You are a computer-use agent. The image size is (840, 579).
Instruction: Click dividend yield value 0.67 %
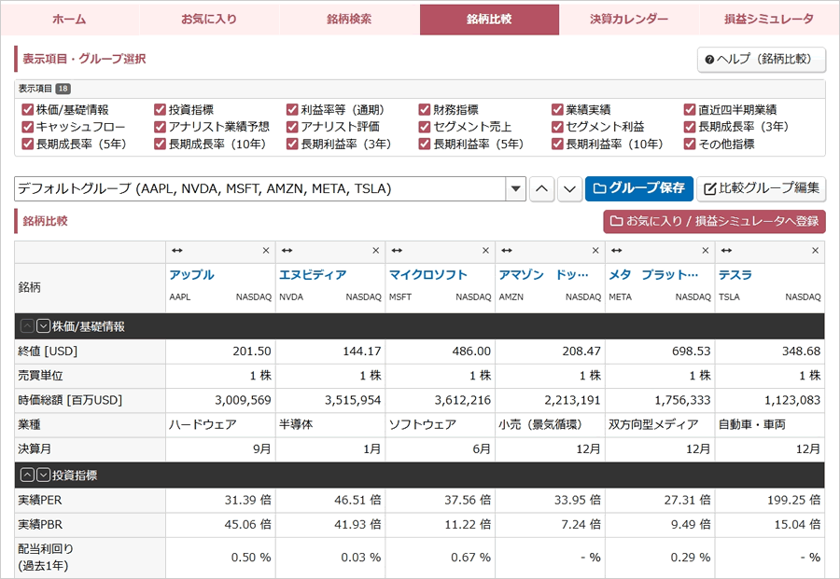(471, 558)
